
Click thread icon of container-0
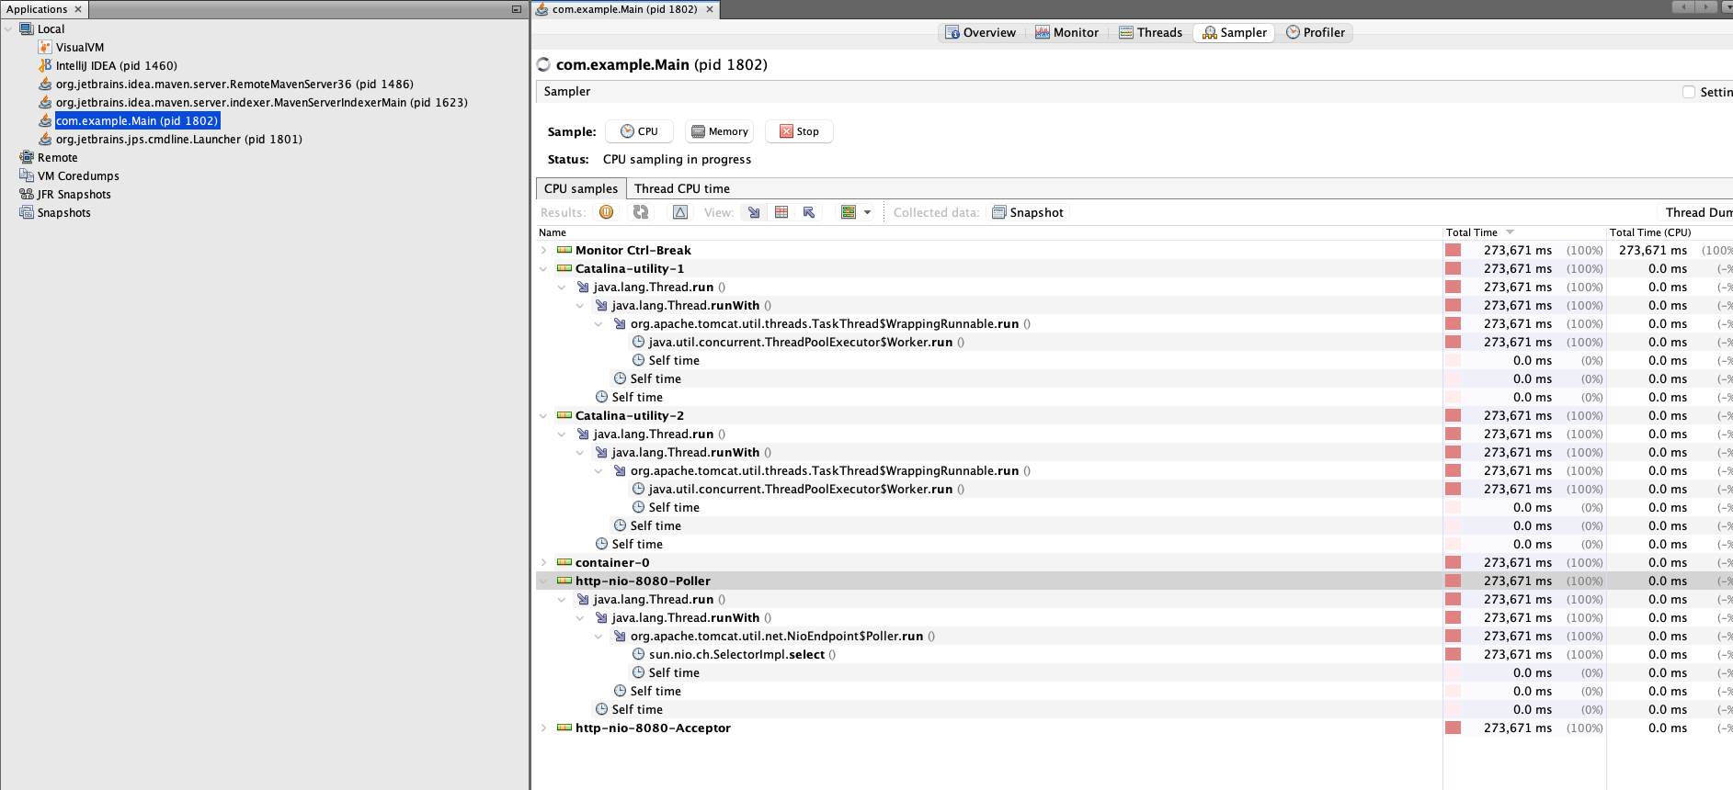(564, 562)
